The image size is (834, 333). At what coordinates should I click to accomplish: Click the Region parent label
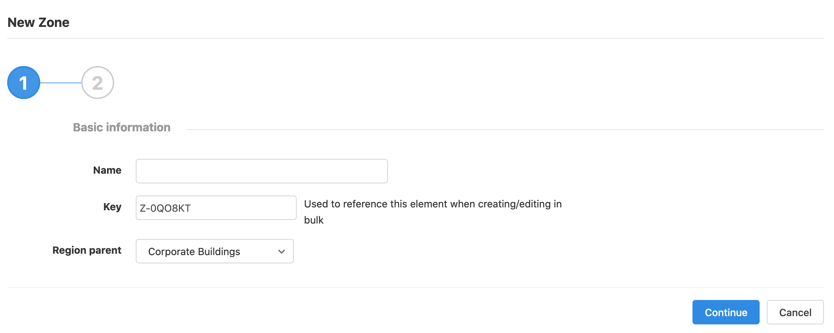pos(87,250)
